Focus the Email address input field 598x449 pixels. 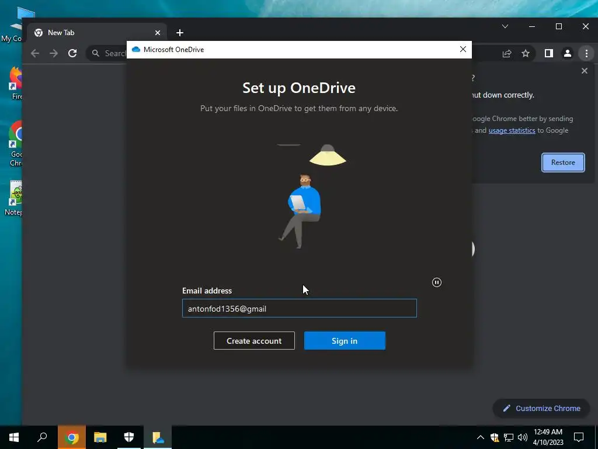pyautogui.click(x=300, y=308)
